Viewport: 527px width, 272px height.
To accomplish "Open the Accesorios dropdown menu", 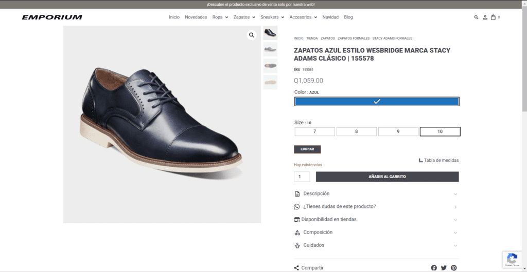I will [x=303, y=17].
